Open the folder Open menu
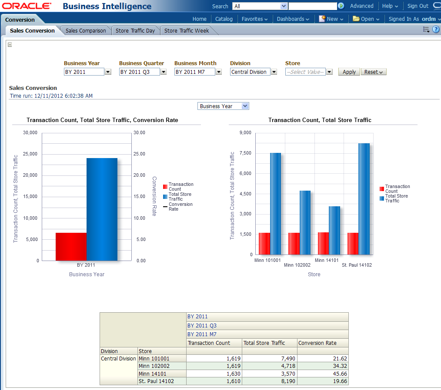The width and height of the screenshot is (441, 390). (x=366, y=19)
